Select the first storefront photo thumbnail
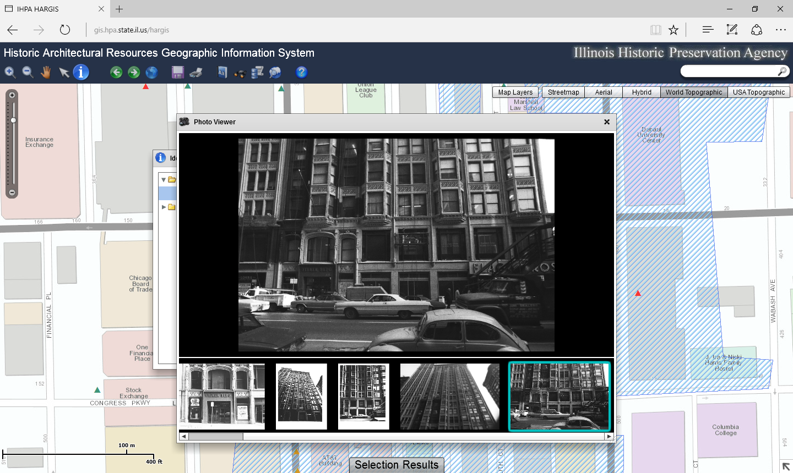 point(222,396)
